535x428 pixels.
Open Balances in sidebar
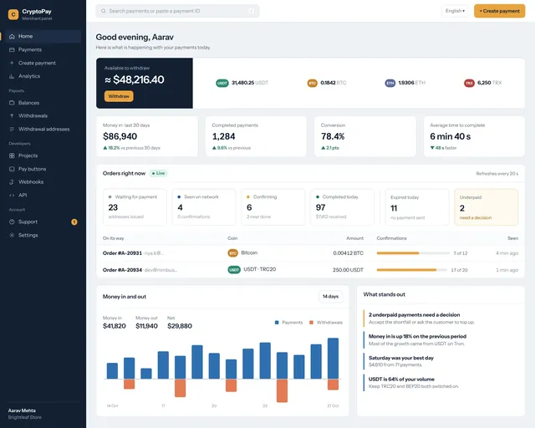coord(43,103)
